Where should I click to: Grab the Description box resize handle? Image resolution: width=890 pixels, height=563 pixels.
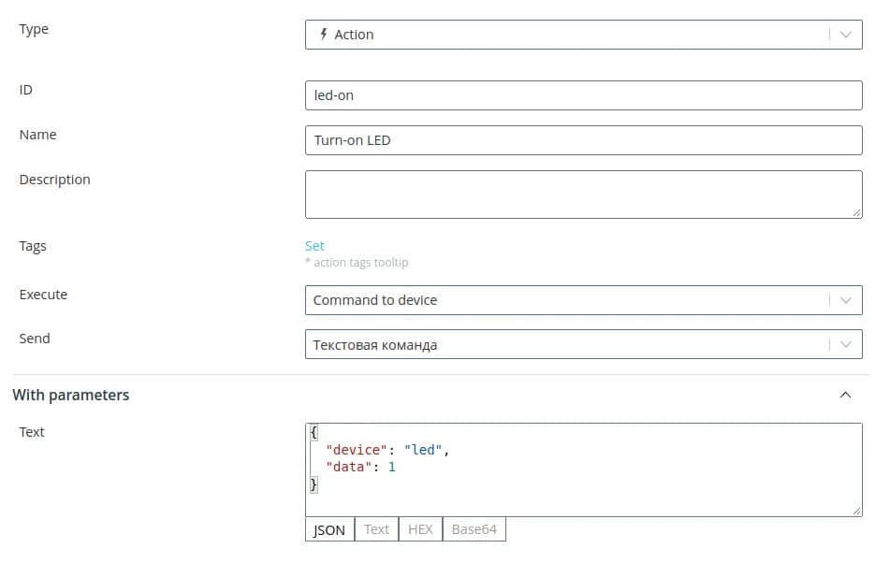pyautogui.click(x=856, y=212)
